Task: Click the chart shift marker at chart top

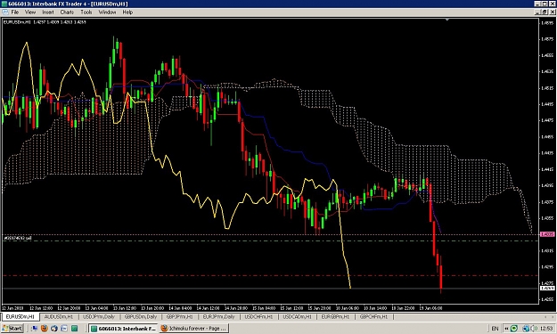Action: 447,20
